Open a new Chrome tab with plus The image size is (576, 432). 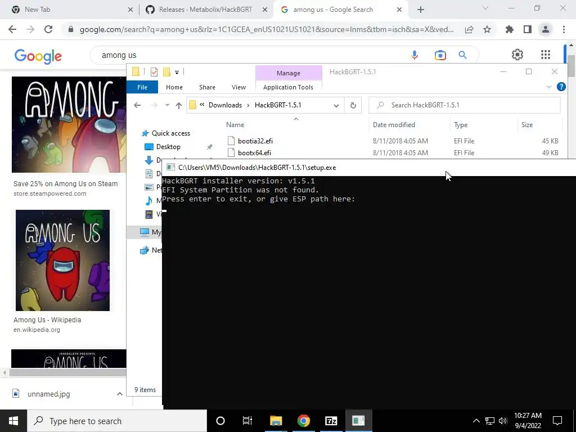421,10
